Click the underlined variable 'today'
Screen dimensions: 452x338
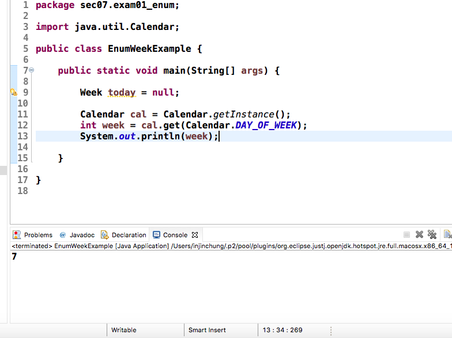pyautogui.click(x=122, y=92)
